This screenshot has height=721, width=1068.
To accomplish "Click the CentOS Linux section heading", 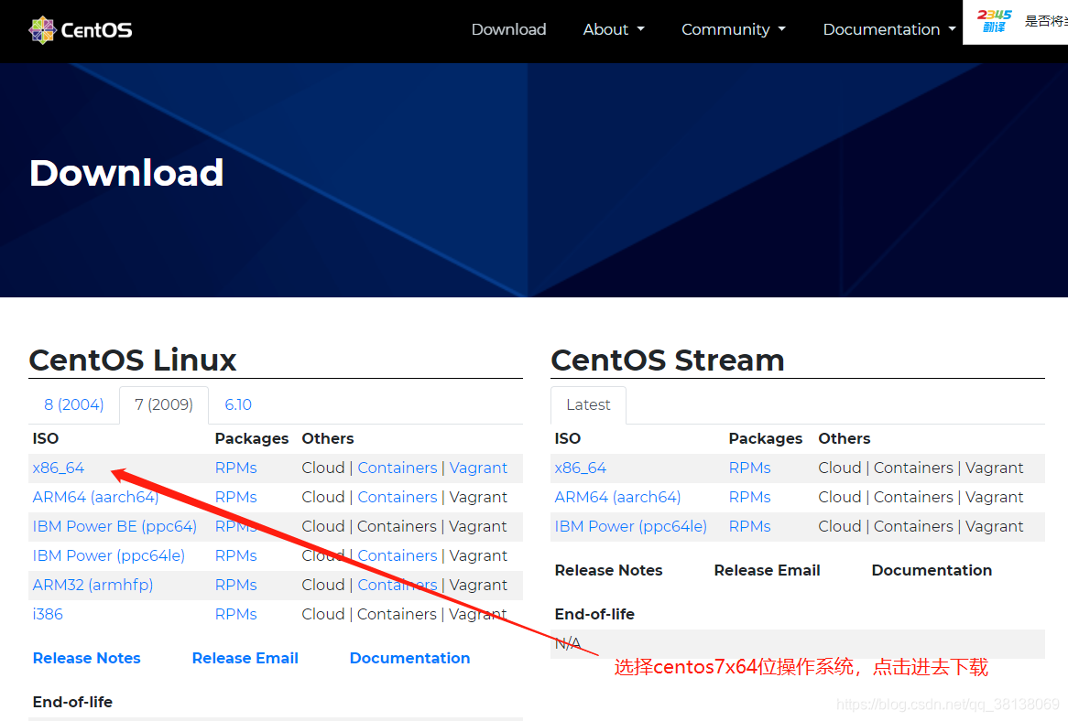I will [x=133, y=360].
